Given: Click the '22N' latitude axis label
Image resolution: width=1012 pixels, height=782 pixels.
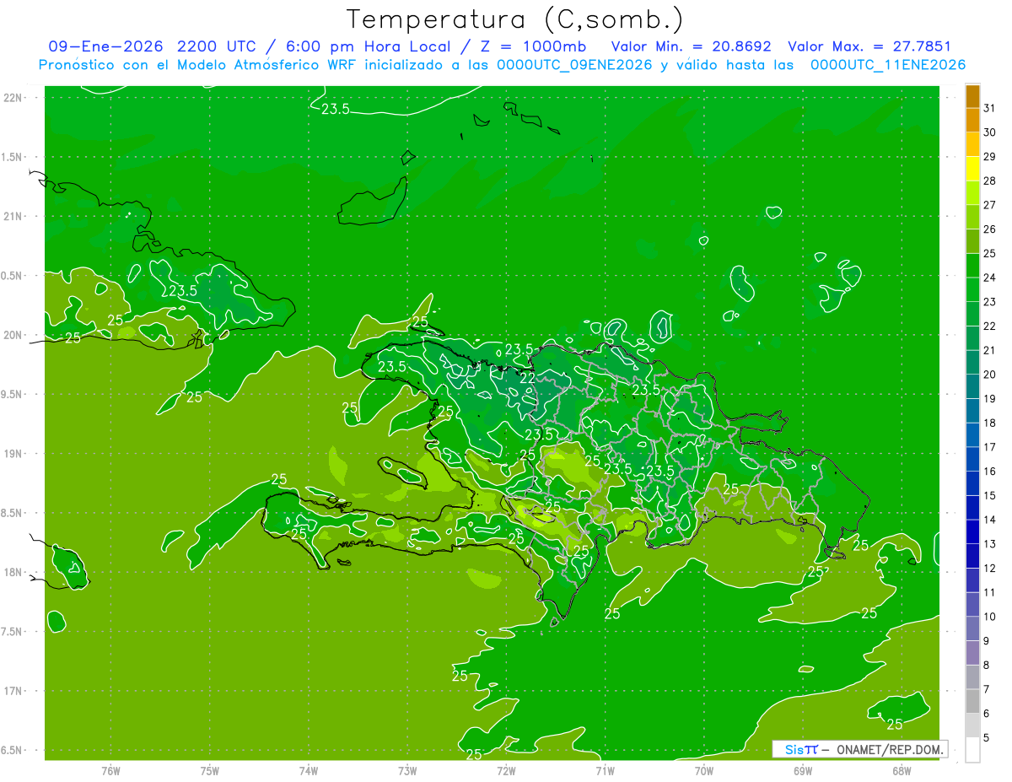Looking at the screenshot, I should coord(13,98).
